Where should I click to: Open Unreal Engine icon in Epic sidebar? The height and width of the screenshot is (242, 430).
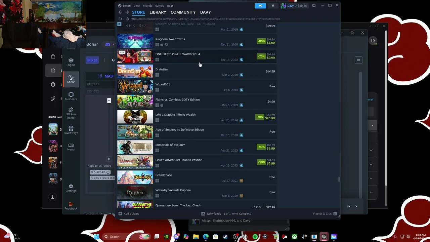[x=53, y=84]
